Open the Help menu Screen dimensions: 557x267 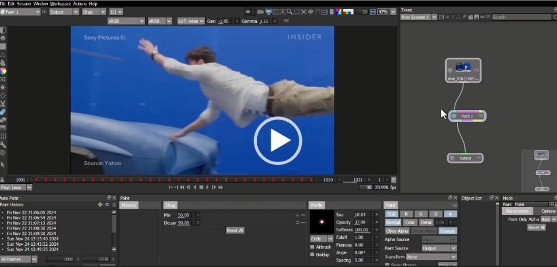(x=93, y=4)
